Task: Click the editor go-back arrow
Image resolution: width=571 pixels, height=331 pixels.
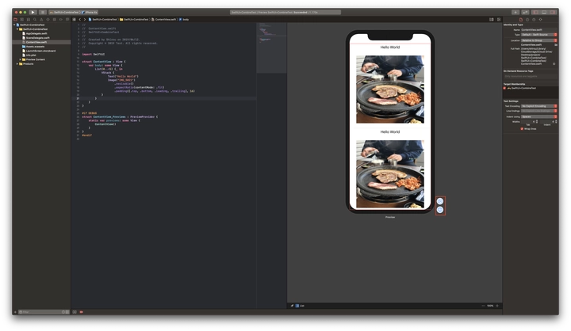Action: (80, 19)
